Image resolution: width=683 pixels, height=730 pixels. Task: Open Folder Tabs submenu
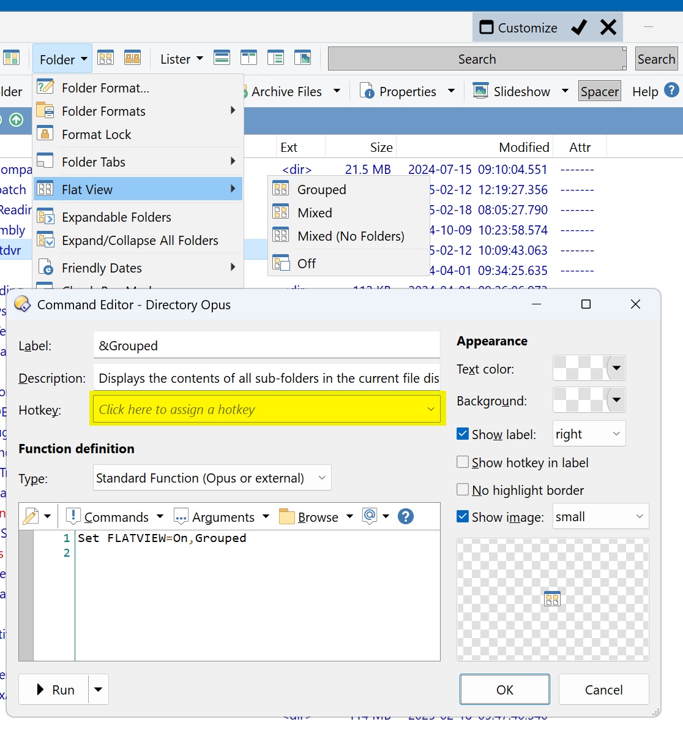coord(138,162)
